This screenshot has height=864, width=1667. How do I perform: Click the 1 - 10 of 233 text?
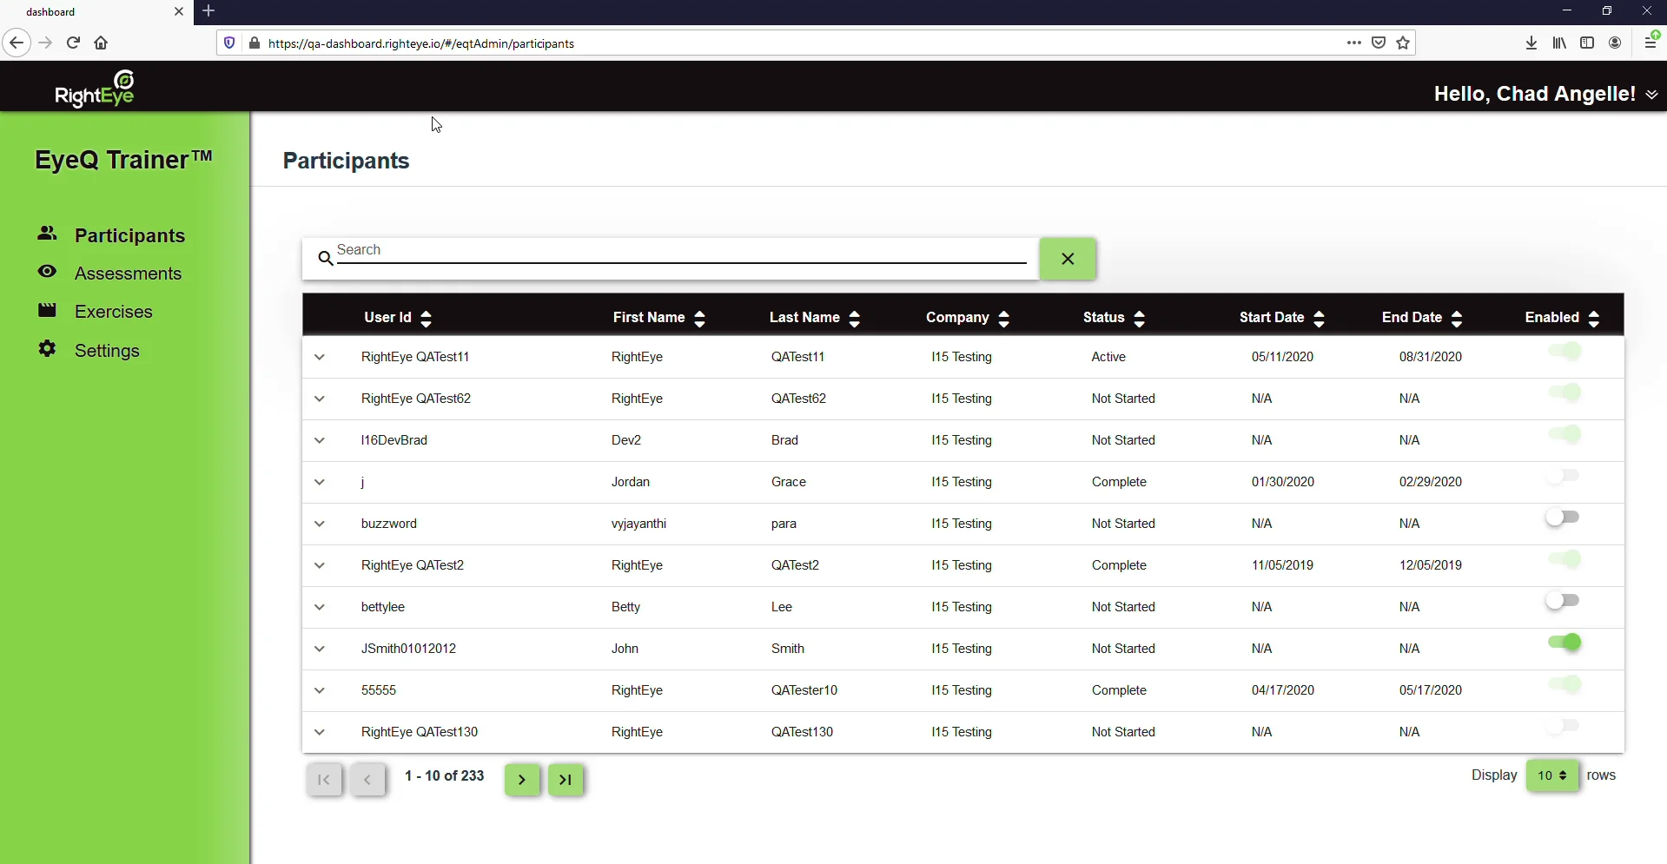[x=445, y=776]
